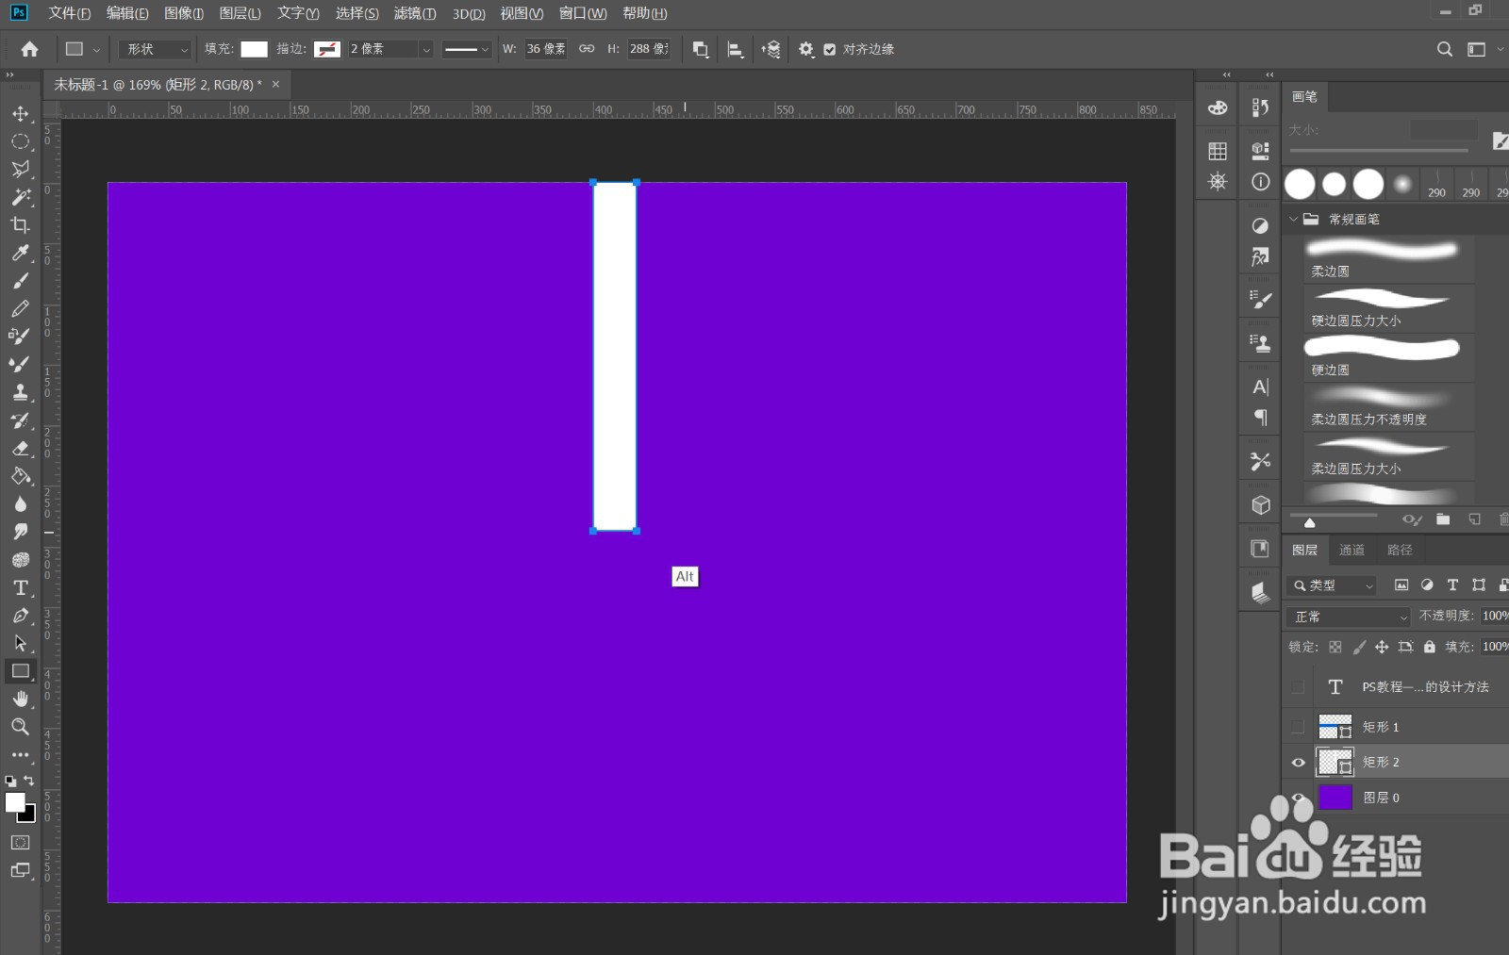
Task: Show the PS教程 text layer
Action: (x=1298, y=687)
